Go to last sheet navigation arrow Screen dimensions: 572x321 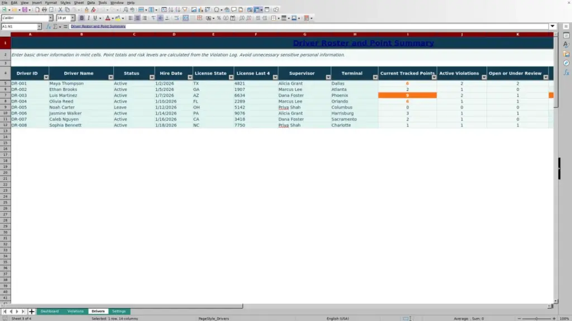tap(23, 312)
